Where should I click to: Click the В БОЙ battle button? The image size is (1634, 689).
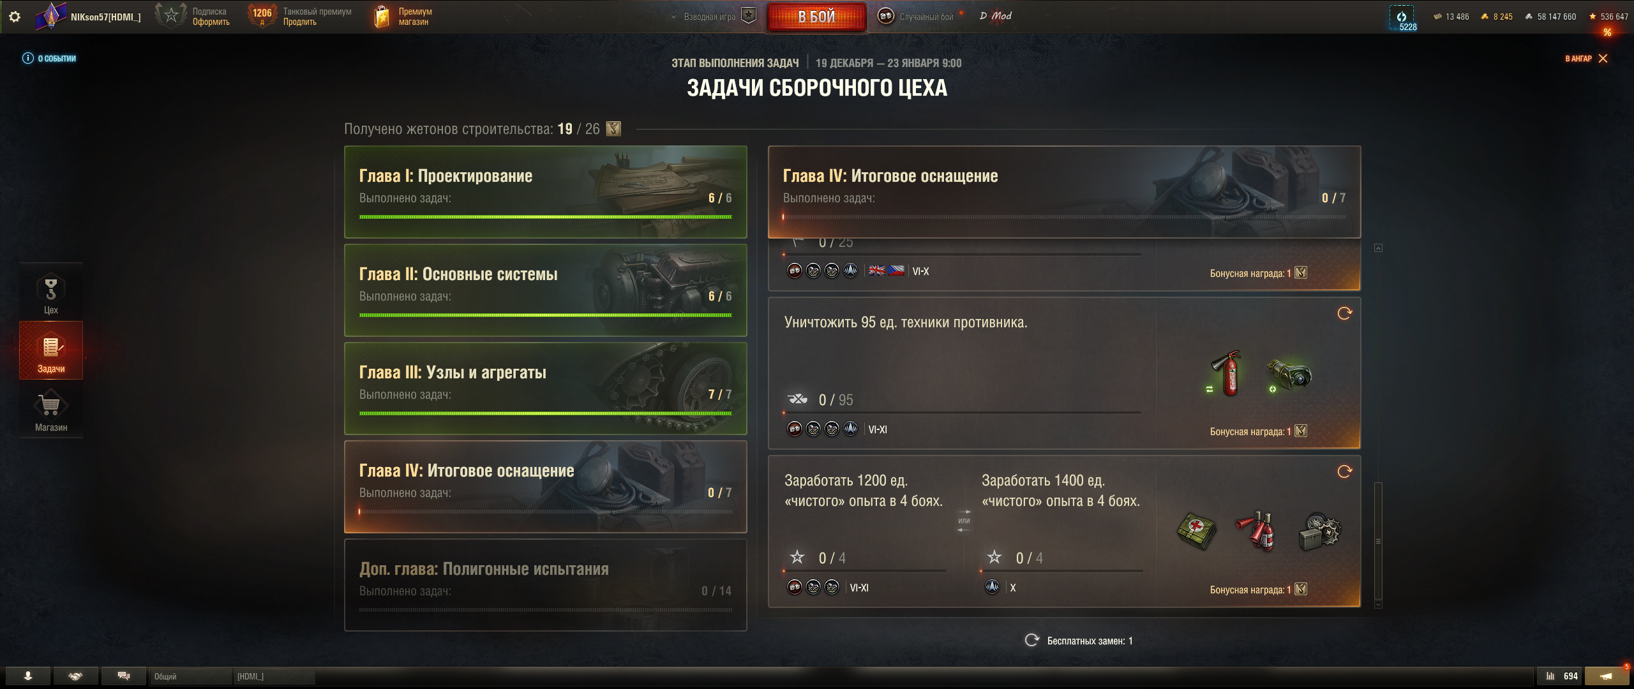[817, 17]
